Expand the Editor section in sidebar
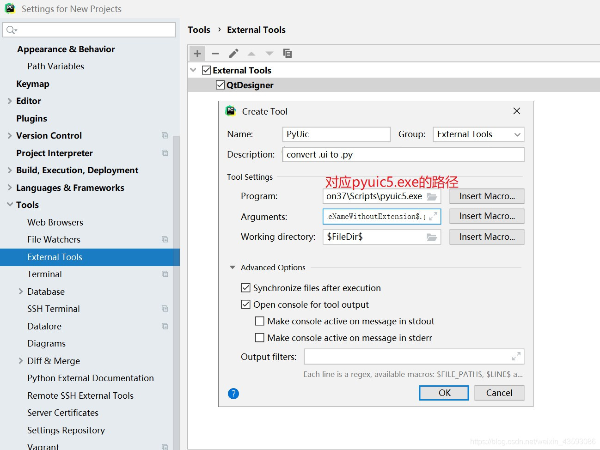 click(x=9, y=101)
